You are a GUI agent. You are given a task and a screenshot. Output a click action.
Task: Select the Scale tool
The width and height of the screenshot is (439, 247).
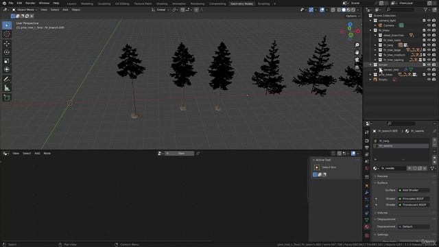click(x=7, y=61)
